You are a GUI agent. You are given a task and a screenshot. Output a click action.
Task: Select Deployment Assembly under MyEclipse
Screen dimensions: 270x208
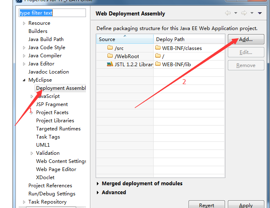point(61,88)
